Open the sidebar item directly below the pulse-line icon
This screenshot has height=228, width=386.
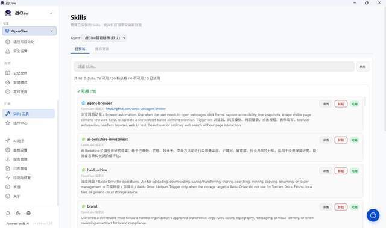tap(28, 186)
